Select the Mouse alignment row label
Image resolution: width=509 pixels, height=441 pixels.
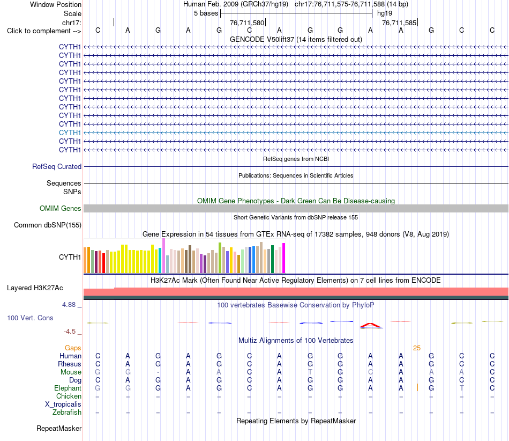click(x=71, y=372)
